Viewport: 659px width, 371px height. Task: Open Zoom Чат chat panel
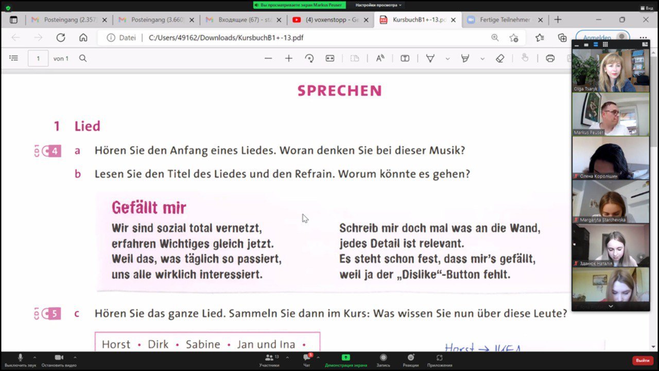click(307, 360)
